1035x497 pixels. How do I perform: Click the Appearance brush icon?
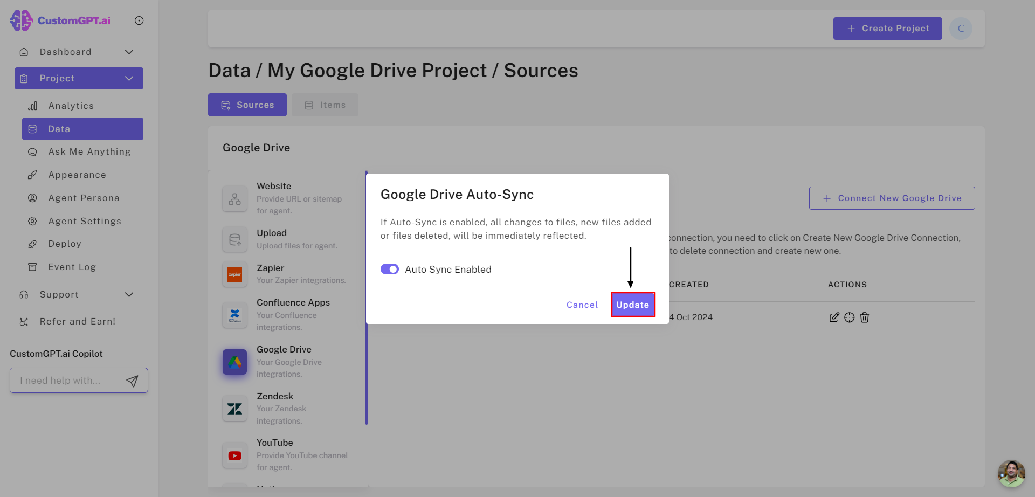[x=32, y=175]
